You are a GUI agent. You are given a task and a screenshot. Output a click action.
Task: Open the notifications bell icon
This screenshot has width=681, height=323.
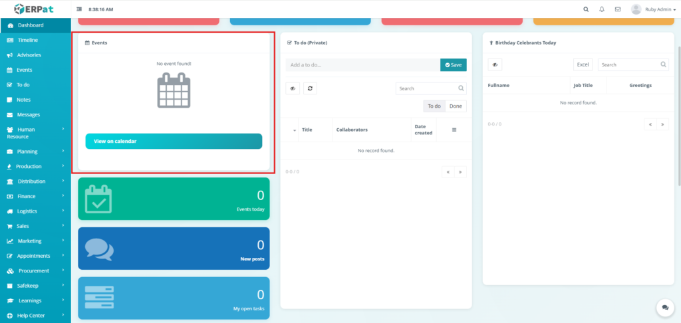[602, 9]
